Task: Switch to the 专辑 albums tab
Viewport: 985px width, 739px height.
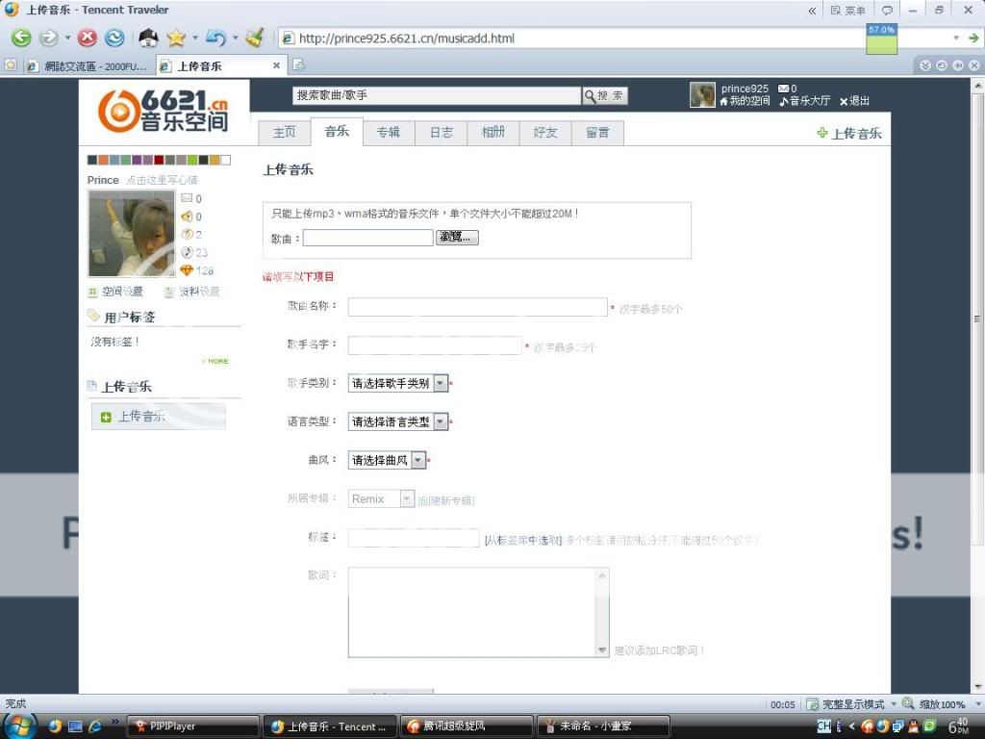Action: (x=389, y=133)
